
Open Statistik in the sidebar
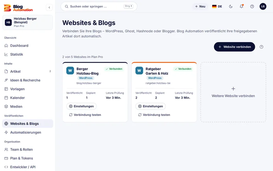click(x=28, y=54)
